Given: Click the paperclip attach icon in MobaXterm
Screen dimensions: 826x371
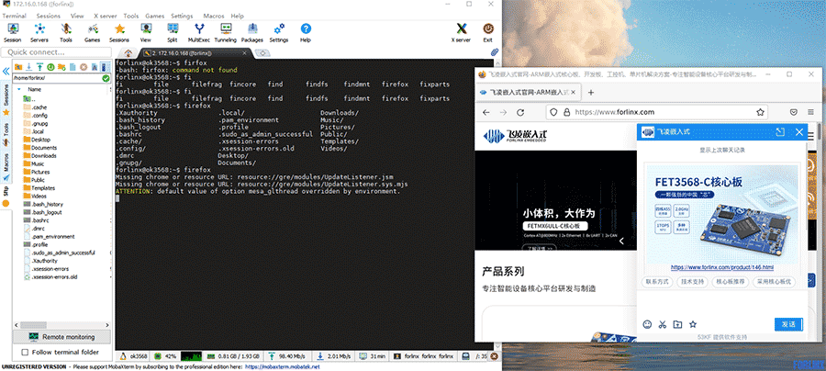Looking at the screenshot, I should pos(494,52).
